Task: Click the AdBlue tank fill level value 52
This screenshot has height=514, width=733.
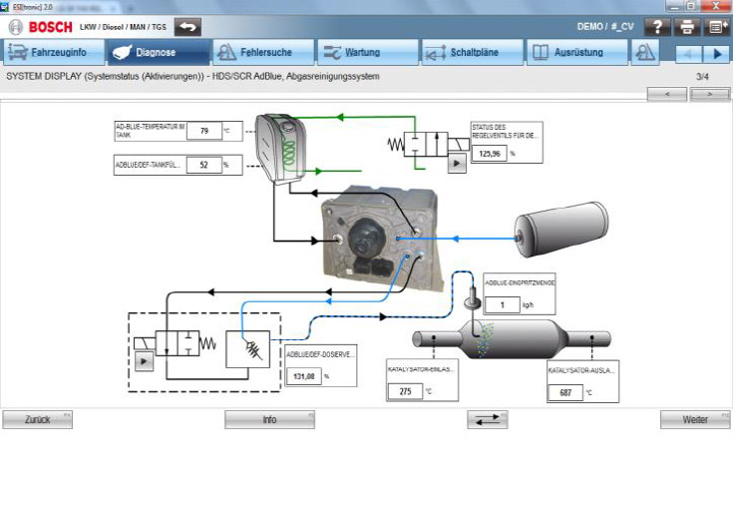Action: click(204, 165)
